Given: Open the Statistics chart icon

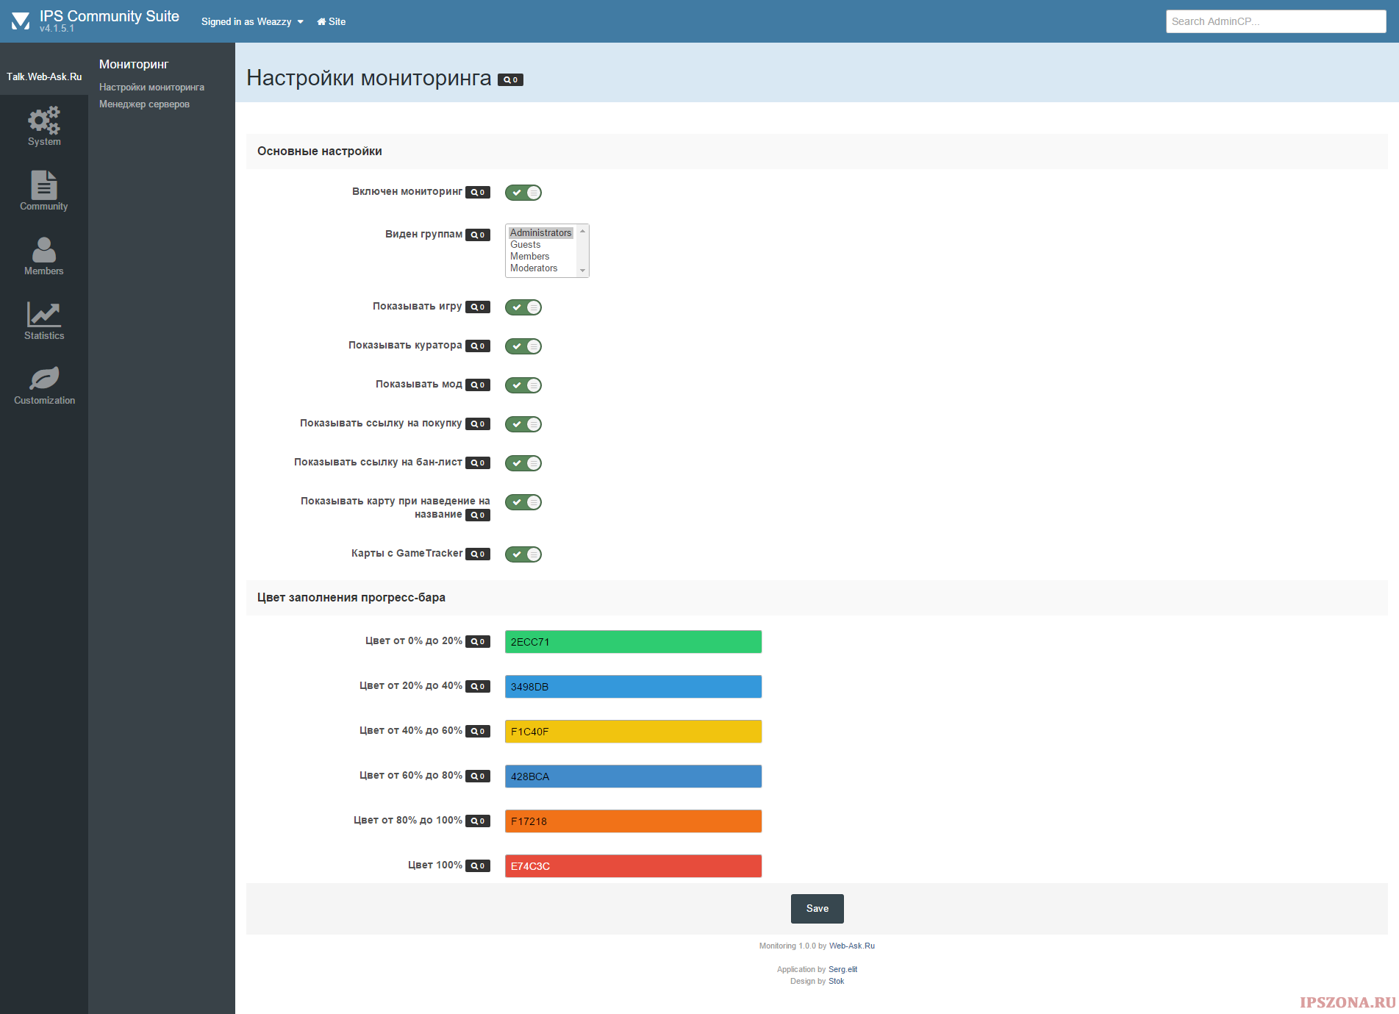Looking at the screenshot, I should (x=44, y=314).
